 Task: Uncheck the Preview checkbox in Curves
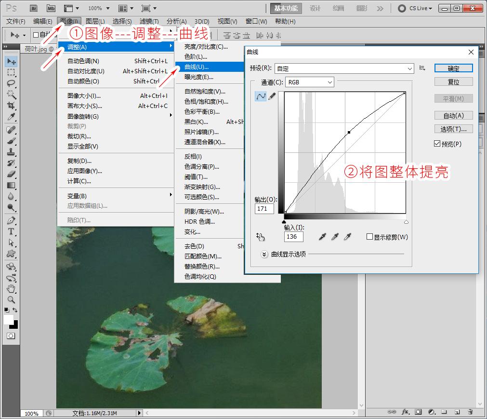point(437,144)
